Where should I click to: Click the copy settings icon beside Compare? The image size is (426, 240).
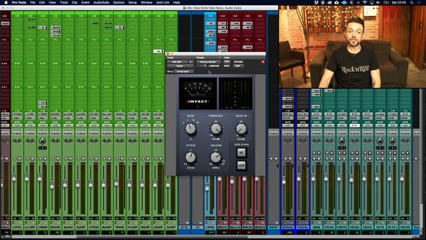pos(206,66)
